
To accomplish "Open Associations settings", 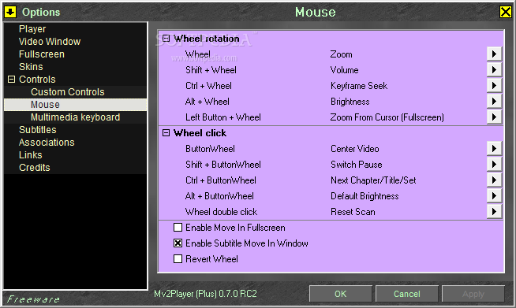I will (47, 142).
